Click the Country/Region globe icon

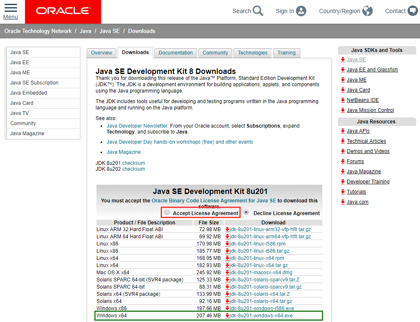pos(368,11)
